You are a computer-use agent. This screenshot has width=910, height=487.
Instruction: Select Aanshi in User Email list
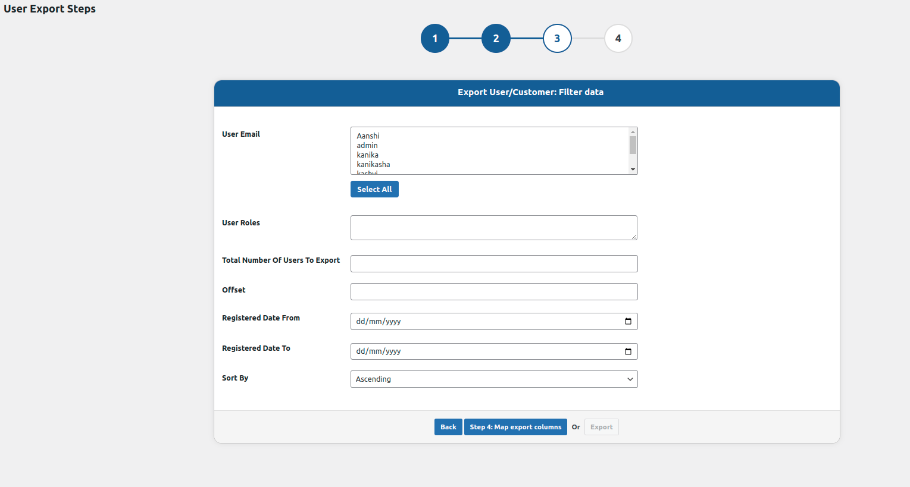pos(368,136)
